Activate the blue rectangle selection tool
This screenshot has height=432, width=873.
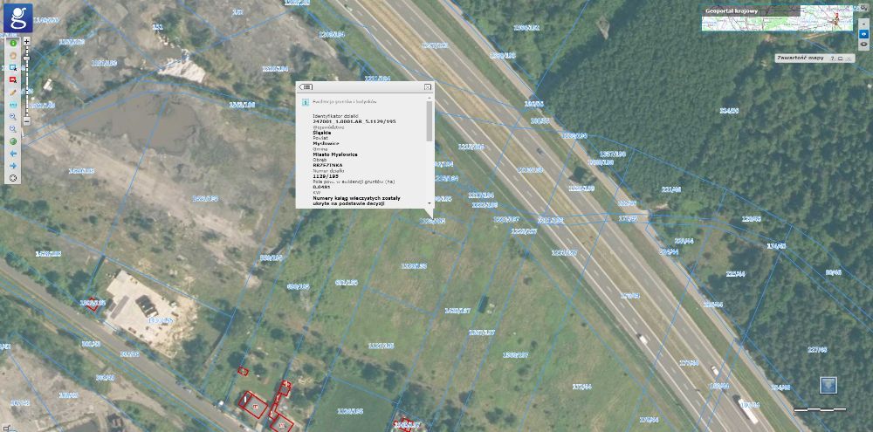[13, 68]
